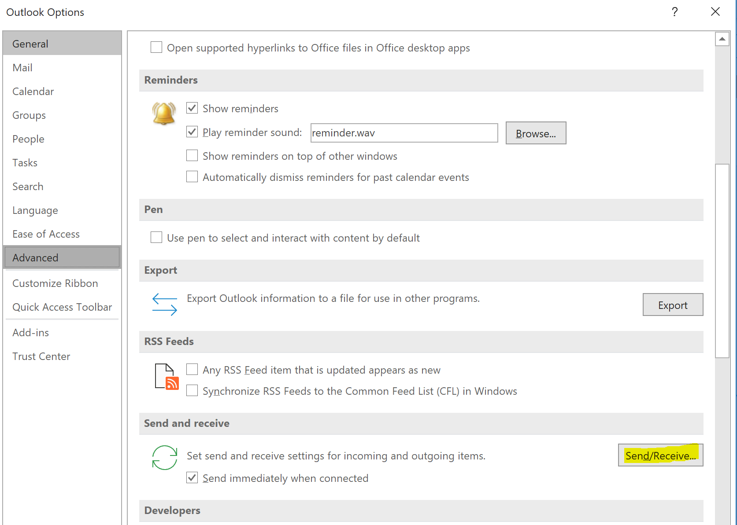Open the Customize Ribbon category
Screen dimensions: 737x525
coord(62,283)
